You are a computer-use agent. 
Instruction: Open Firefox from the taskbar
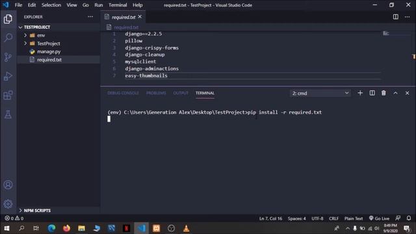click(x=66, y=228)
